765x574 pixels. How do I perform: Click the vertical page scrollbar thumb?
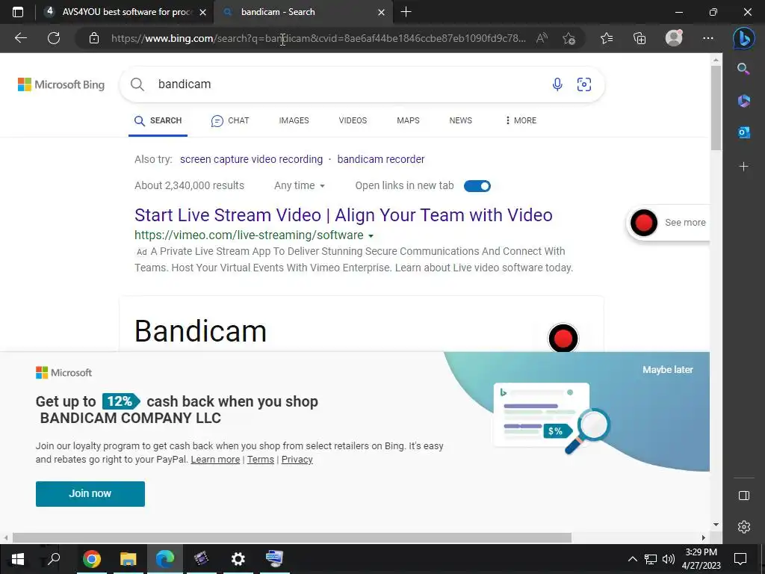716,108
